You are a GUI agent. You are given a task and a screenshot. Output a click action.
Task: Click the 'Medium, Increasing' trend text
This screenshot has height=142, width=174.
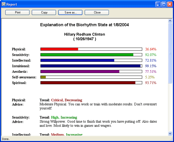click(x=67, y=135)
